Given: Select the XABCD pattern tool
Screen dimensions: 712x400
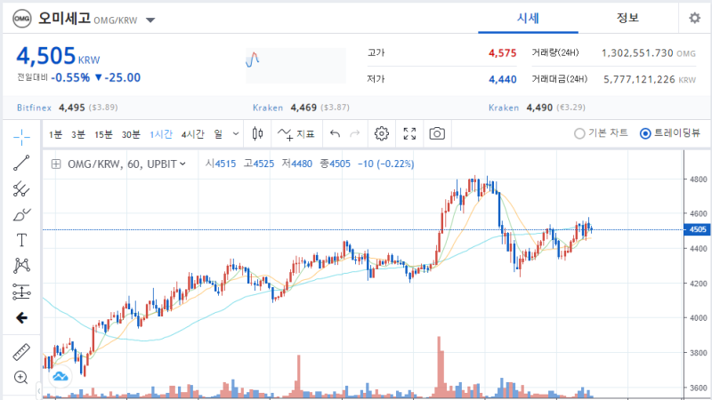Looking at the screenshot, I should 21,265.
